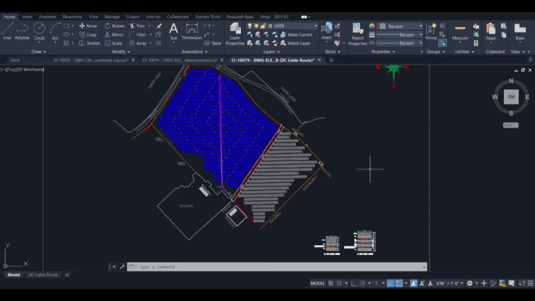The image size is (535, 301).
Task: Switch to the Interconnection drawing tab
Action: [x=179, y=60]
